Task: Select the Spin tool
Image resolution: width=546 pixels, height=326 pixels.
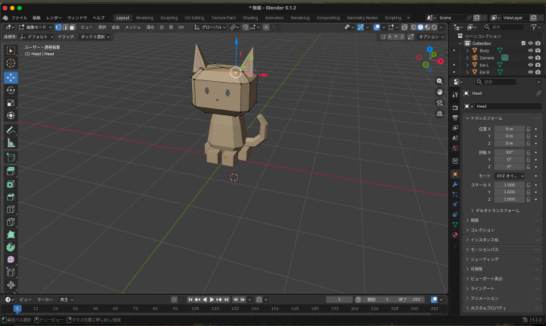Action: [11, 247]
